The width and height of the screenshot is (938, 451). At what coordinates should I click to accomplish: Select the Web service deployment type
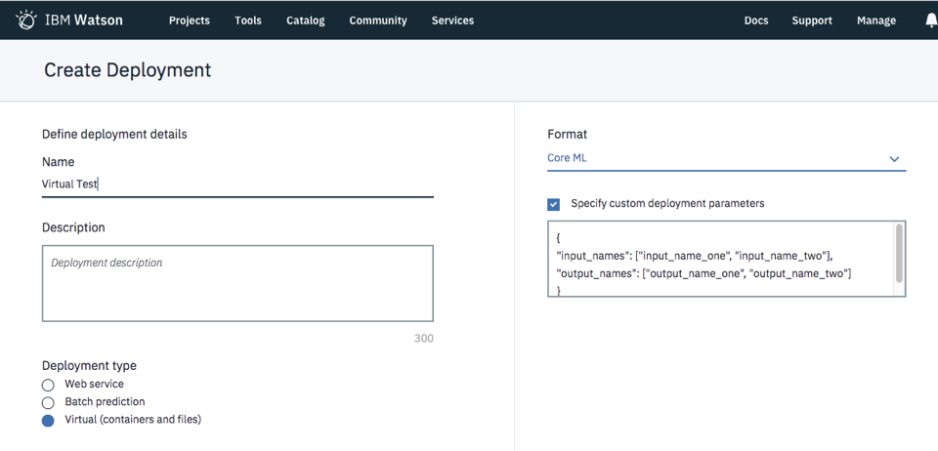coord(48,385)
